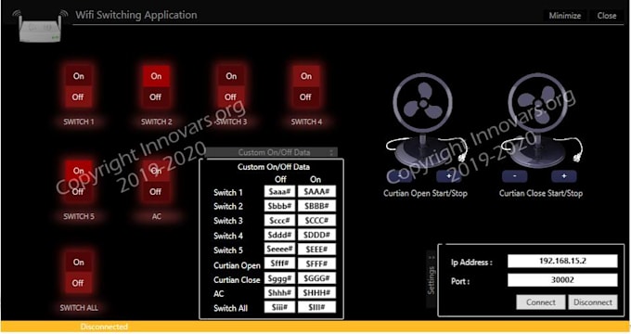Click minus button under Curtian Close
Screen dimensions: 631x334
pyautogui.click(x=515, y=176)
